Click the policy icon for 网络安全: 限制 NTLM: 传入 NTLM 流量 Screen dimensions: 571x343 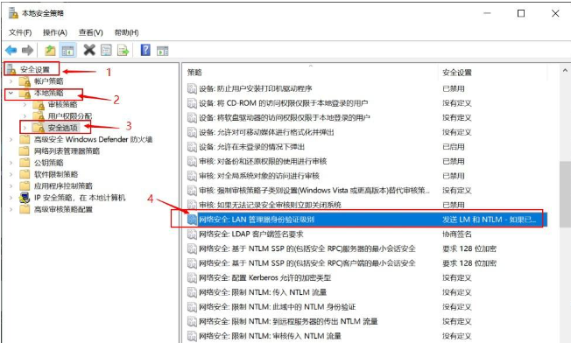click(192, 292)
